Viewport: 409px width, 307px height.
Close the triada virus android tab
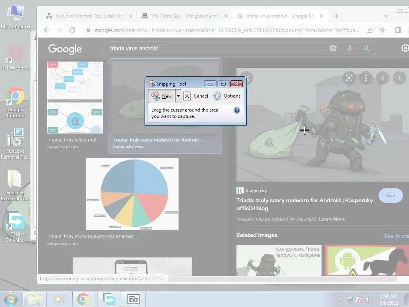pos(322,16)
